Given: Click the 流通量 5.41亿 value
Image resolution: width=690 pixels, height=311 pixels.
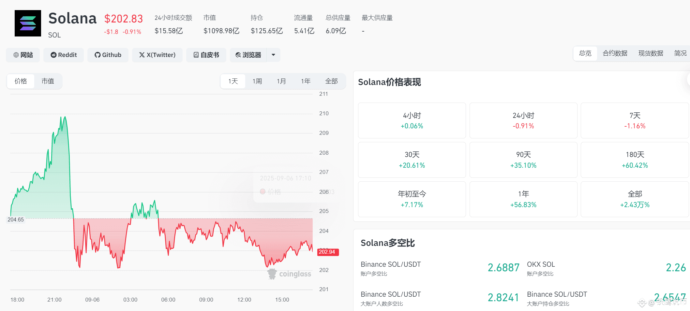Looking at the screenshot, I should click(x=304, y=31).
